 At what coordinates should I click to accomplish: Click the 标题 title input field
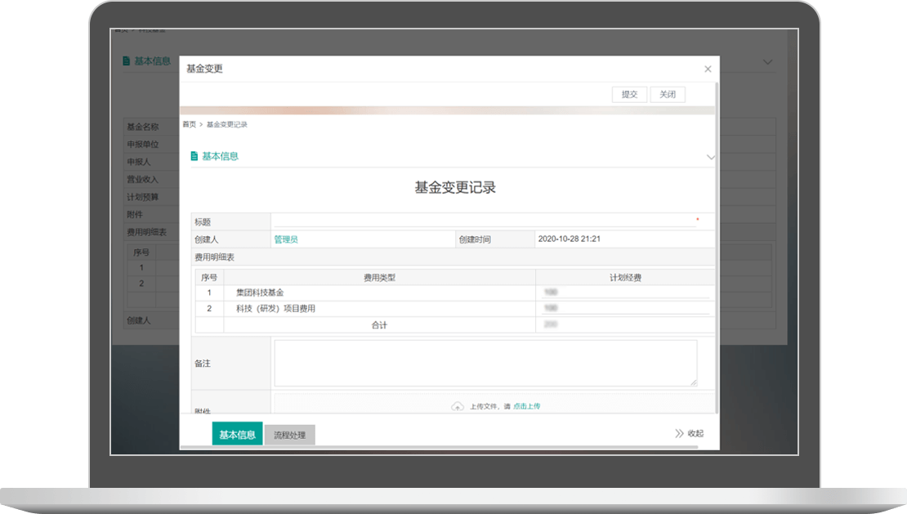pyautogui.click(x=482, y=221)
